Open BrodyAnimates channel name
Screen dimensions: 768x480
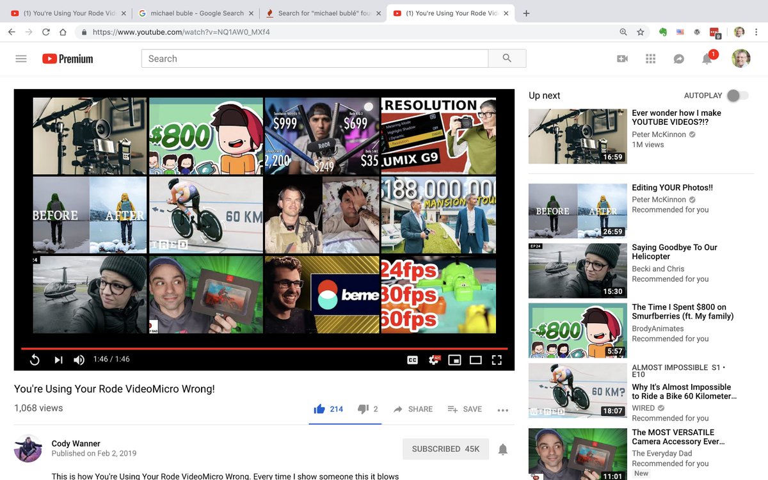658,329
